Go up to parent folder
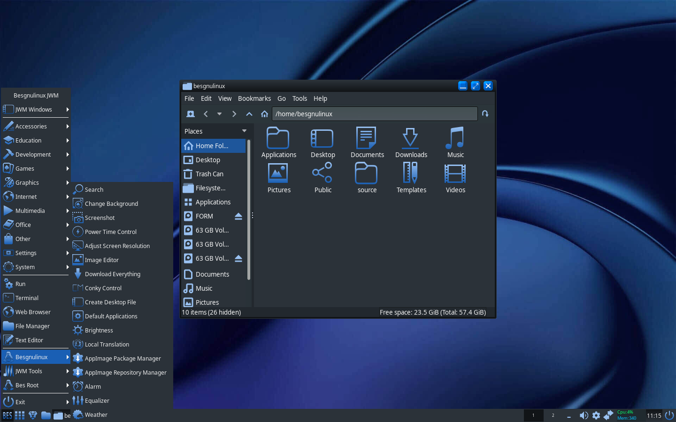Screen dimensions: 676x422 249,114
